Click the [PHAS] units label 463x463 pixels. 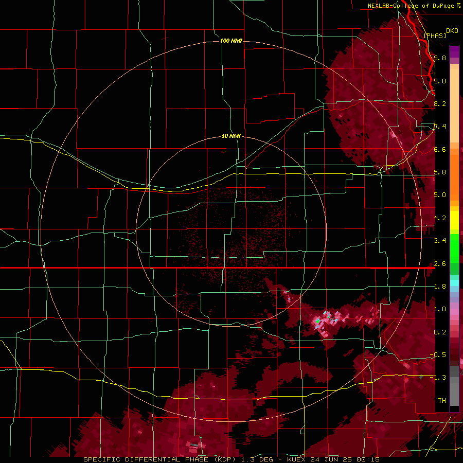[x=435, y=35]
